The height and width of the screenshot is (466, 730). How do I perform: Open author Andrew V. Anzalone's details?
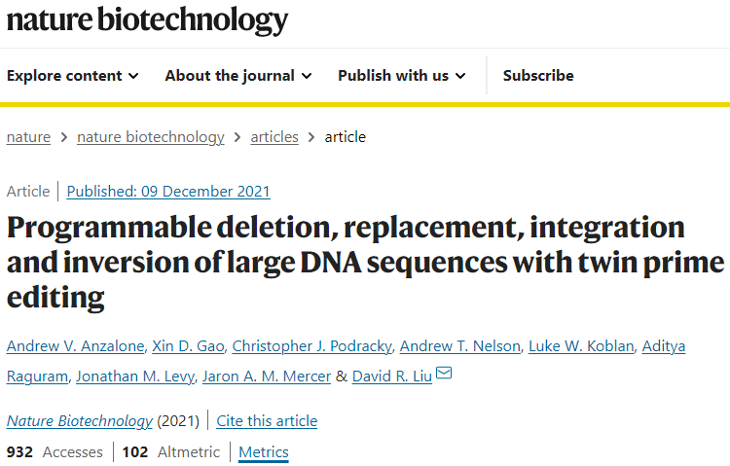(x=75, y=346)
